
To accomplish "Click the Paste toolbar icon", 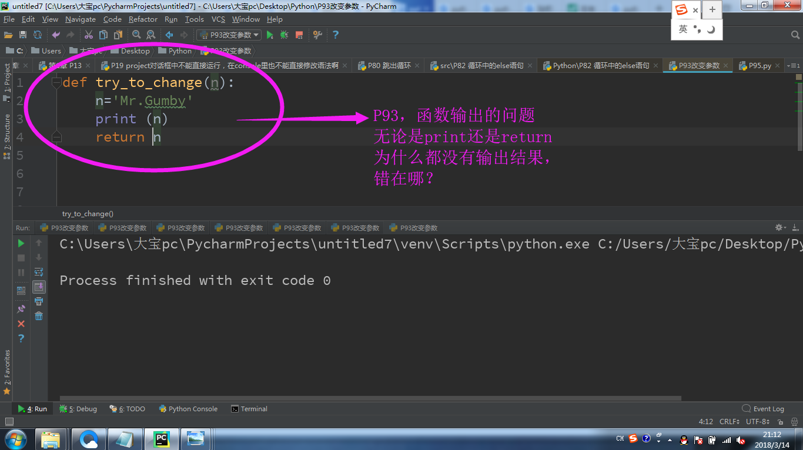I will (118, 35).
